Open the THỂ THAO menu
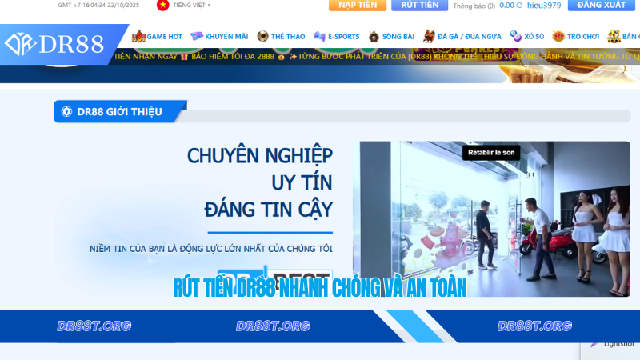 pos(288,37)
